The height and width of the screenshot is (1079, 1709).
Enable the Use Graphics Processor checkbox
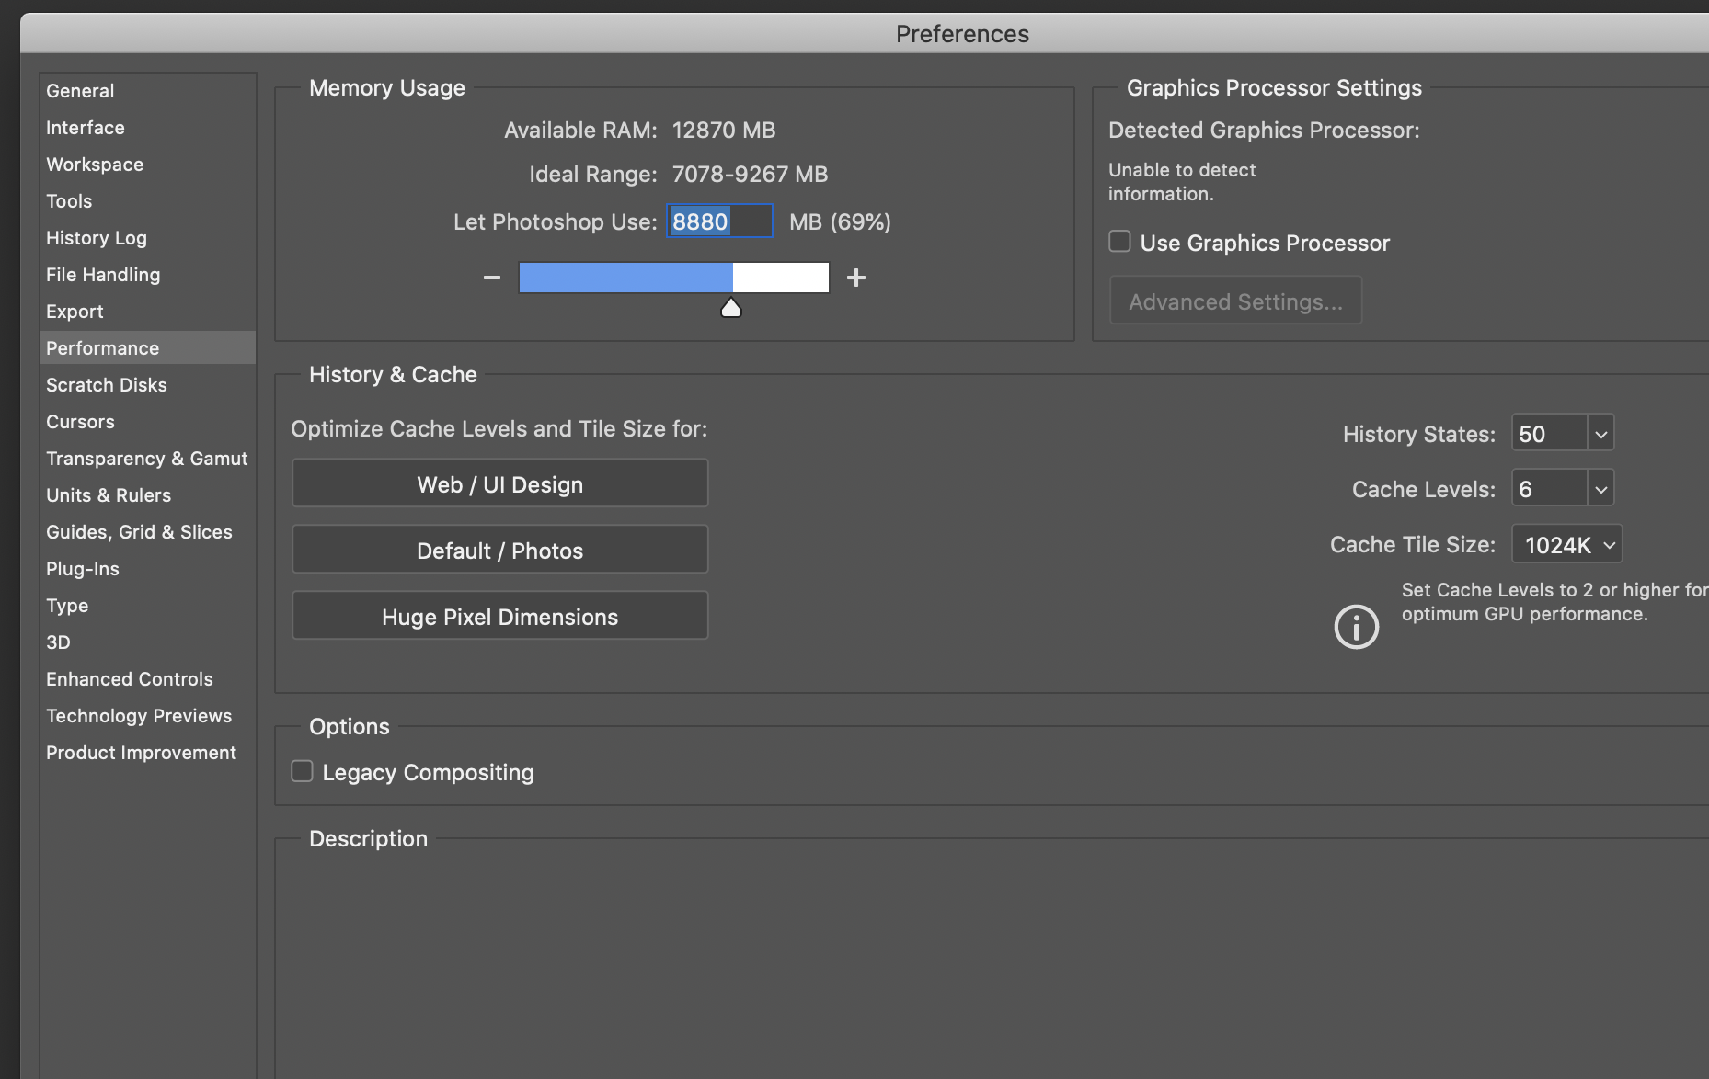pyautogui.click(x=1119, y=242)
